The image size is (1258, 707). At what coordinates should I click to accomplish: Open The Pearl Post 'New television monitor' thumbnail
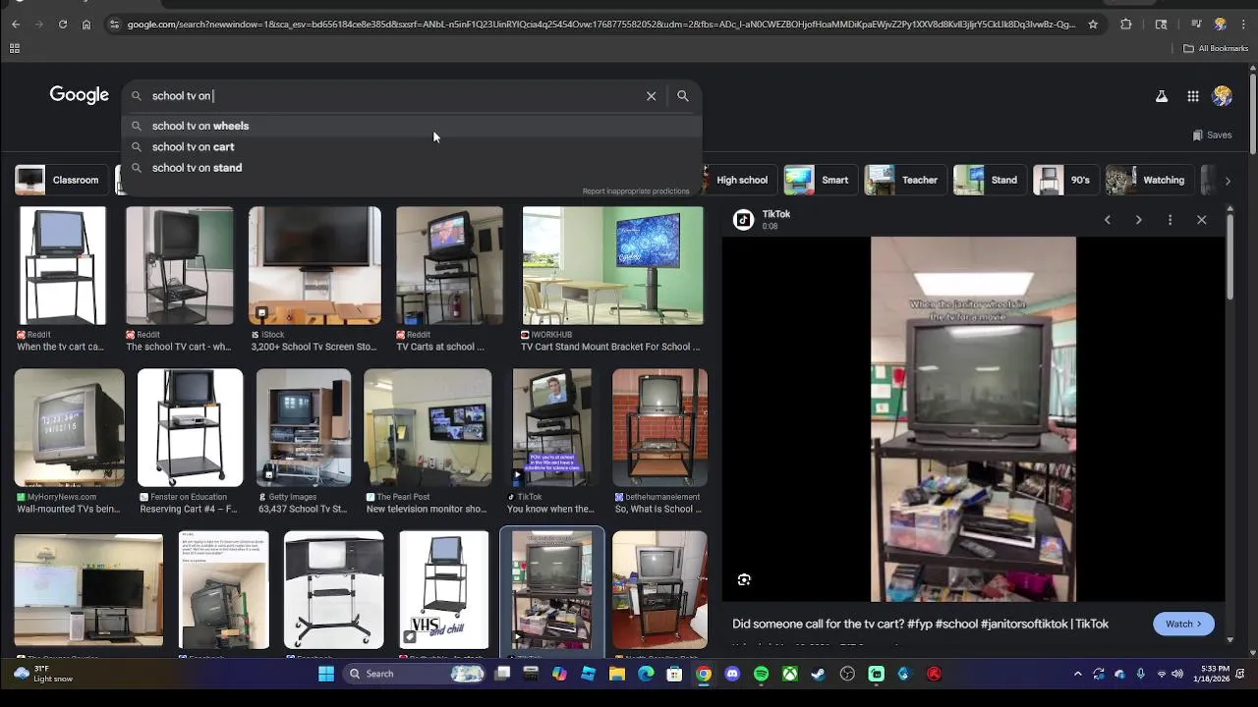point(428,428)
